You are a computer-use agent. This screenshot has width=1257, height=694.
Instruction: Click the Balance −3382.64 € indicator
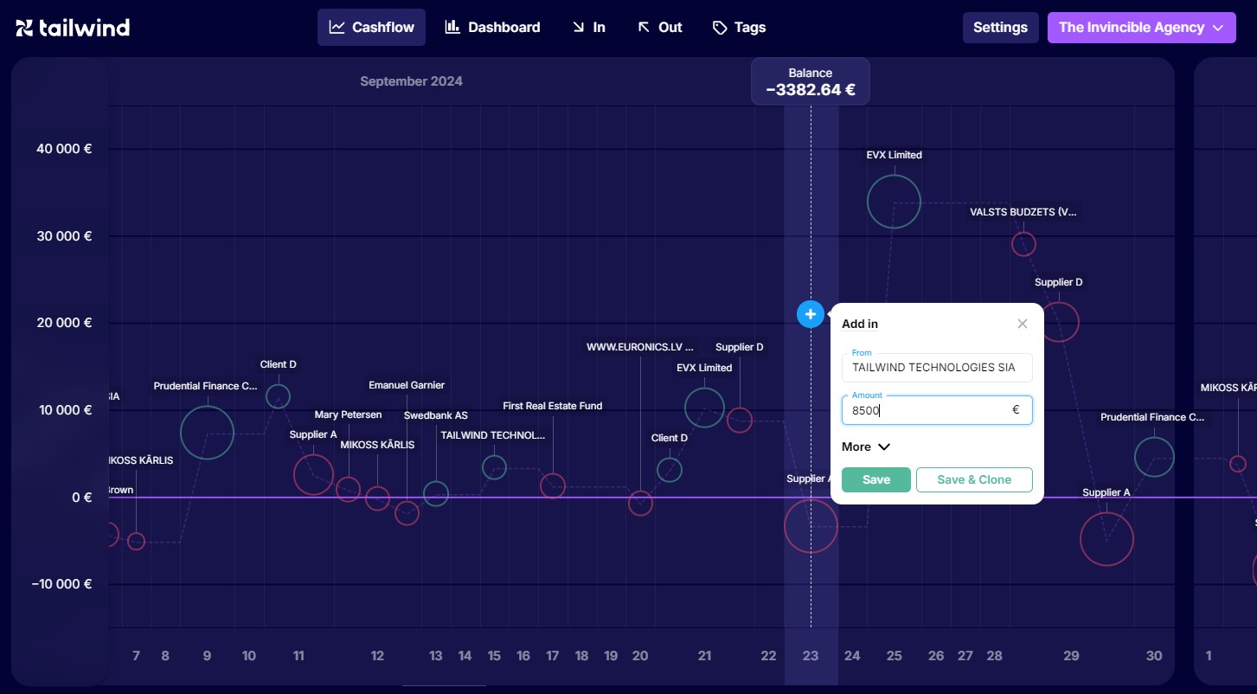click(811, 81)
